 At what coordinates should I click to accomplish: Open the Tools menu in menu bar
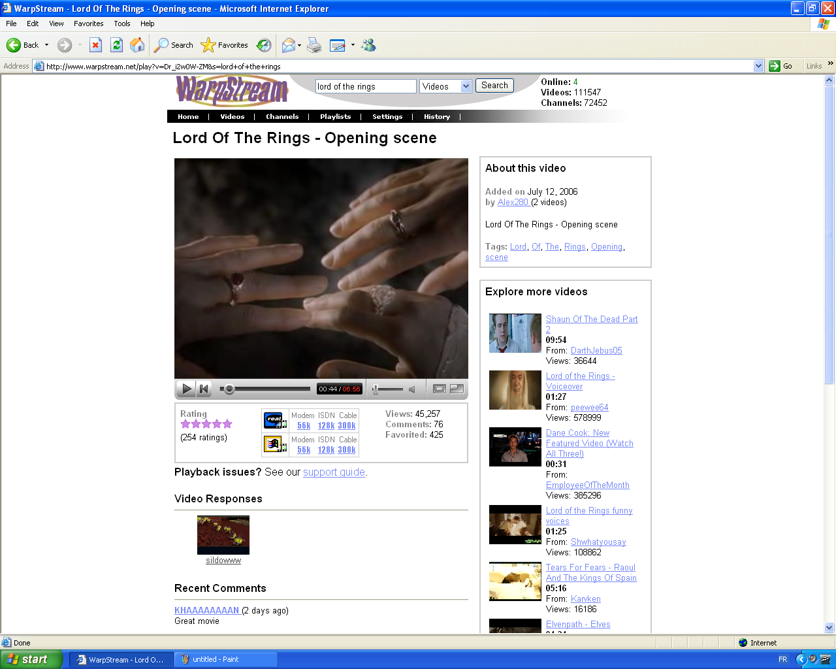(122, 24)
